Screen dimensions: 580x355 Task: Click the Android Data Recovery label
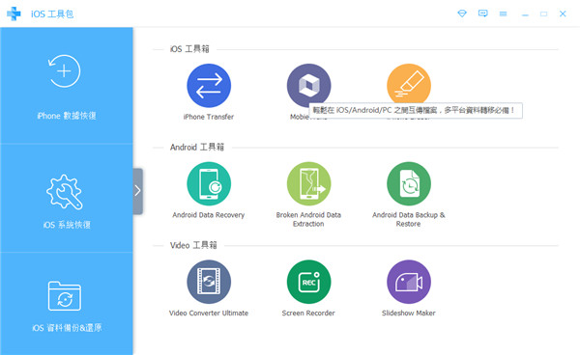pos(209,215)
